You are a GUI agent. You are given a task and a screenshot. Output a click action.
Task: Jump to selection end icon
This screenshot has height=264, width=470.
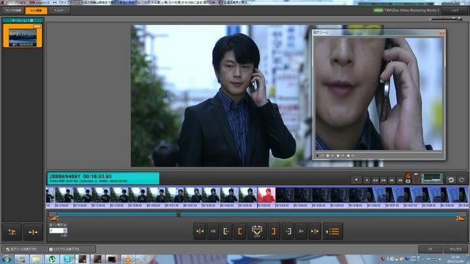point(288,231)
